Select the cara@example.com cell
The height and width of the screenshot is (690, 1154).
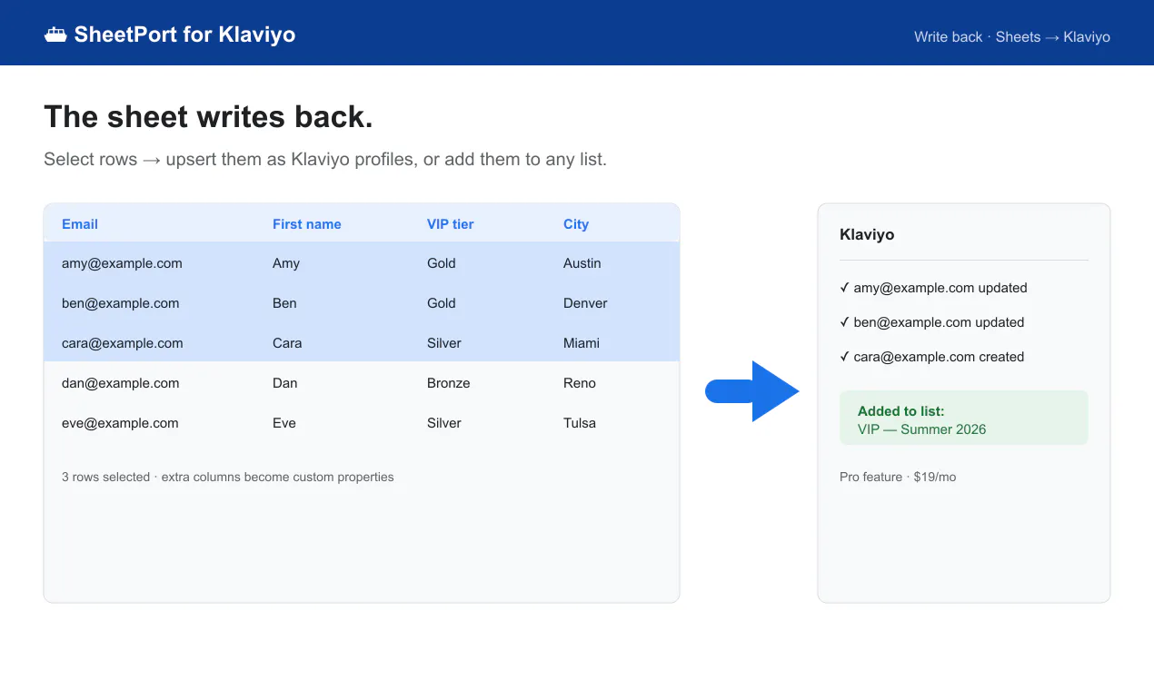(123, 343)
